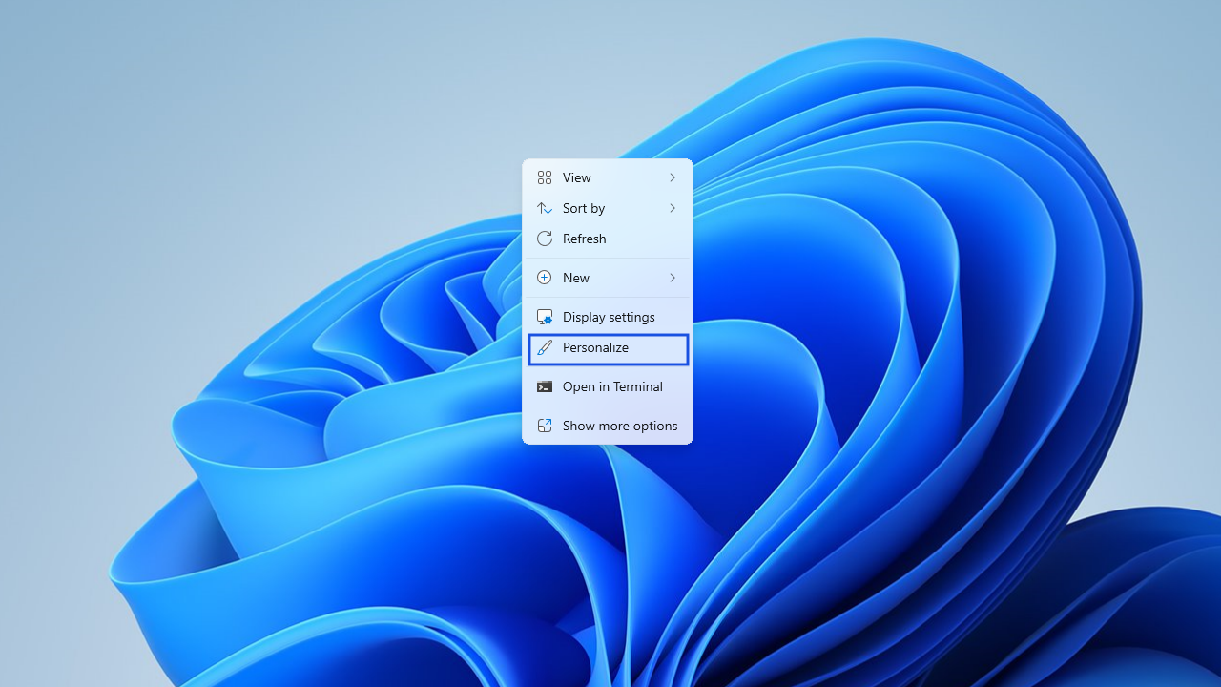The image size is (1221, 687).
Task: Select Open in Terminal
Action: click(608, 386)
